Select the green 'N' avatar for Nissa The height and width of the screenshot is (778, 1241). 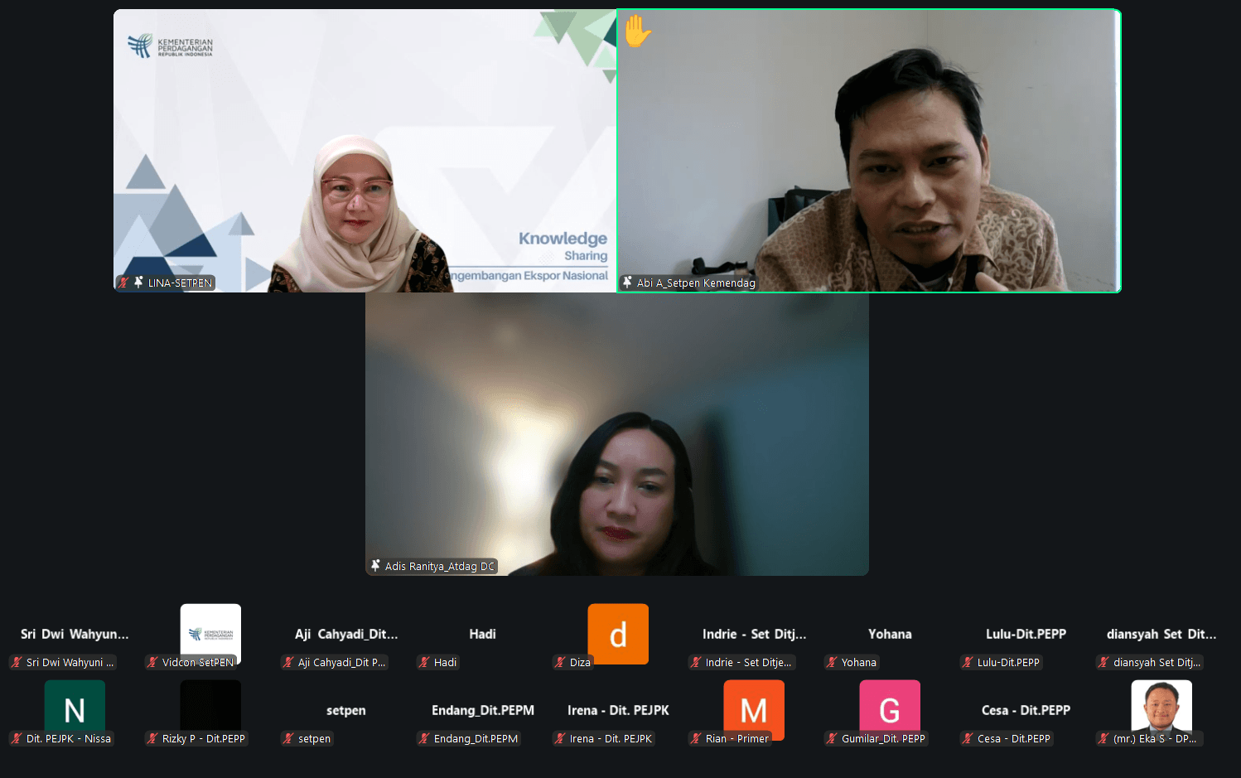click(75, 708)
